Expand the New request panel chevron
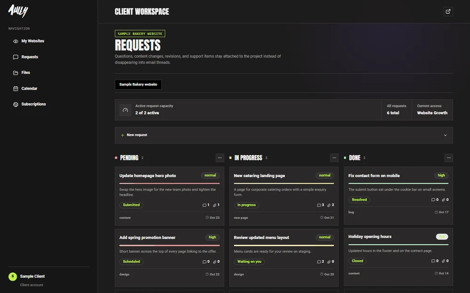470x293 pixels. point(446,135)
